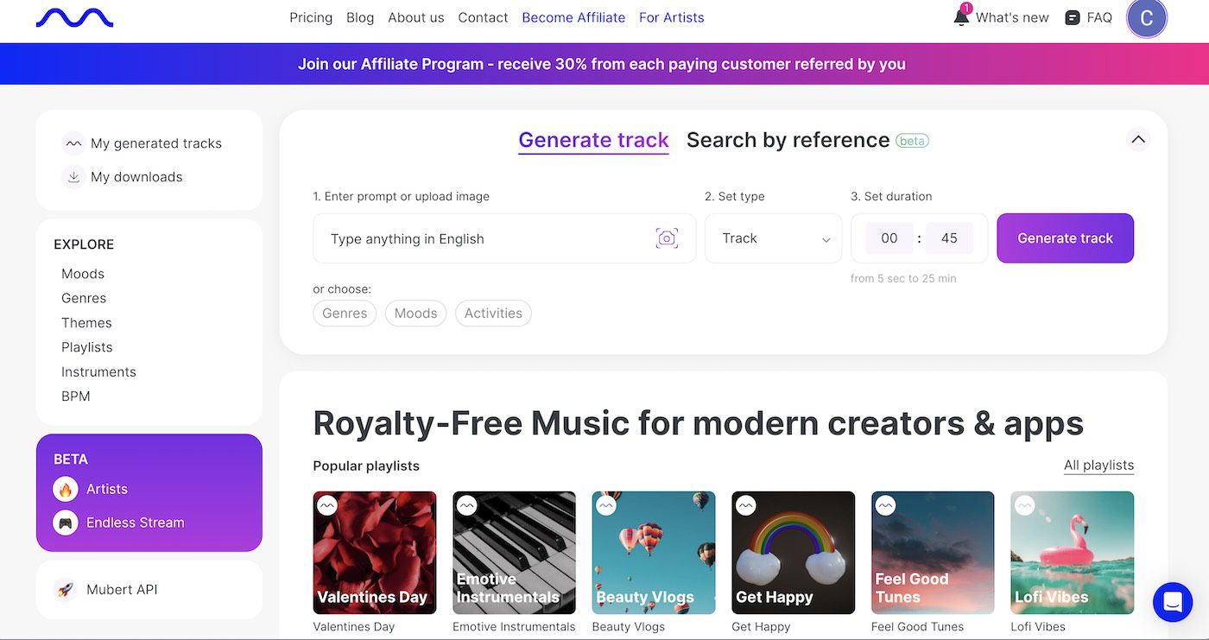Switch to the Search by reference tab
1209x640 pixels.
click(788, 139)
